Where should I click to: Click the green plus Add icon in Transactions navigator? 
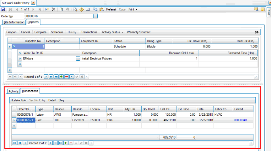pos(66,143)
